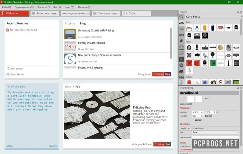Pick the glass reed switch part

[221, 63]
